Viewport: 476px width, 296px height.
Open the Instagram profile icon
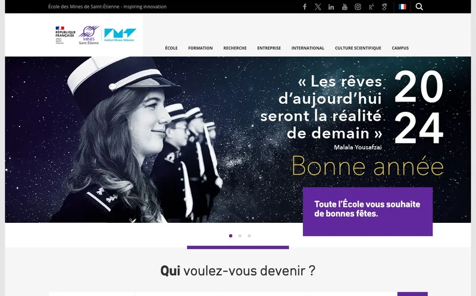pos(358,7)
